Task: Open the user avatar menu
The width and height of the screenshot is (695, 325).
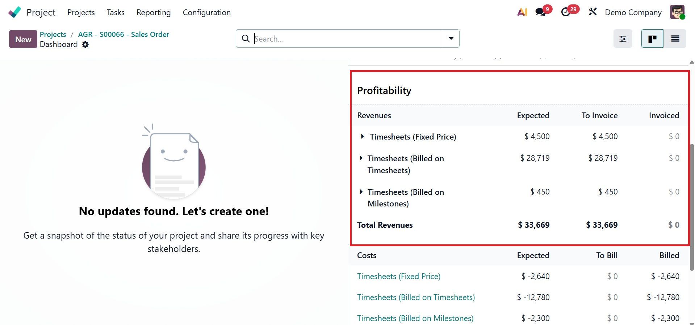Action: (x=677, y=12)
